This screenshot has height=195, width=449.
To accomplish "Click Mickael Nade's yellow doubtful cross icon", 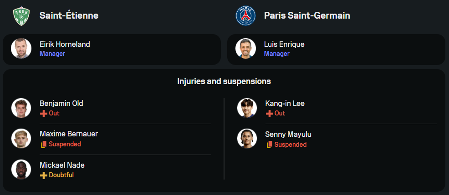I will pyautogui.click(x=44, y=175).
